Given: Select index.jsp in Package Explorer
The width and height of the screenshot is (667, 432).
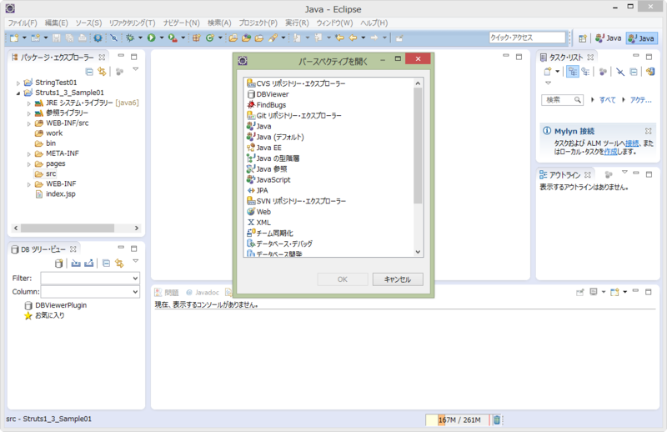Looking at the screenshot, I should (56, 194).
